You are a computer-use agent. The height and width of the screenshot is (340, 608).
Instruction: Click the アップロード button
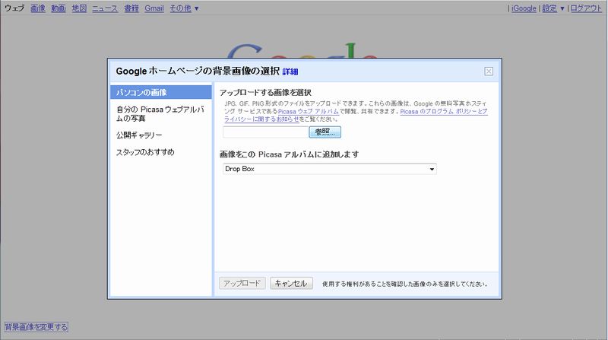tap(242, 283)
